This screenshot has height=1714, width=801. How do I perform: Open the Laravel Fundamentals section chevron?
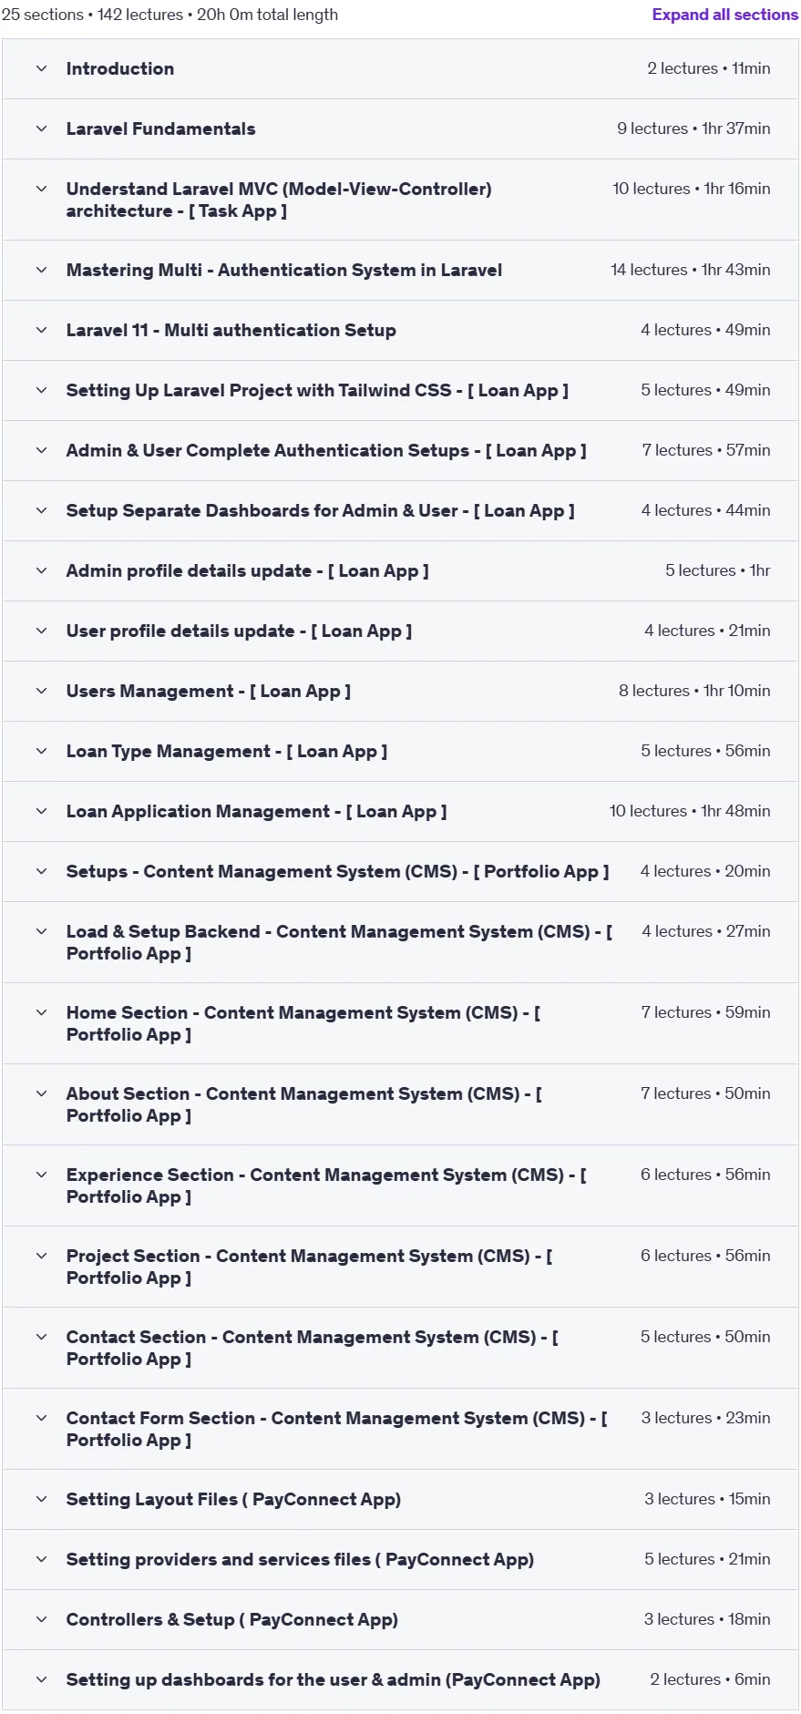coord(41,128)
